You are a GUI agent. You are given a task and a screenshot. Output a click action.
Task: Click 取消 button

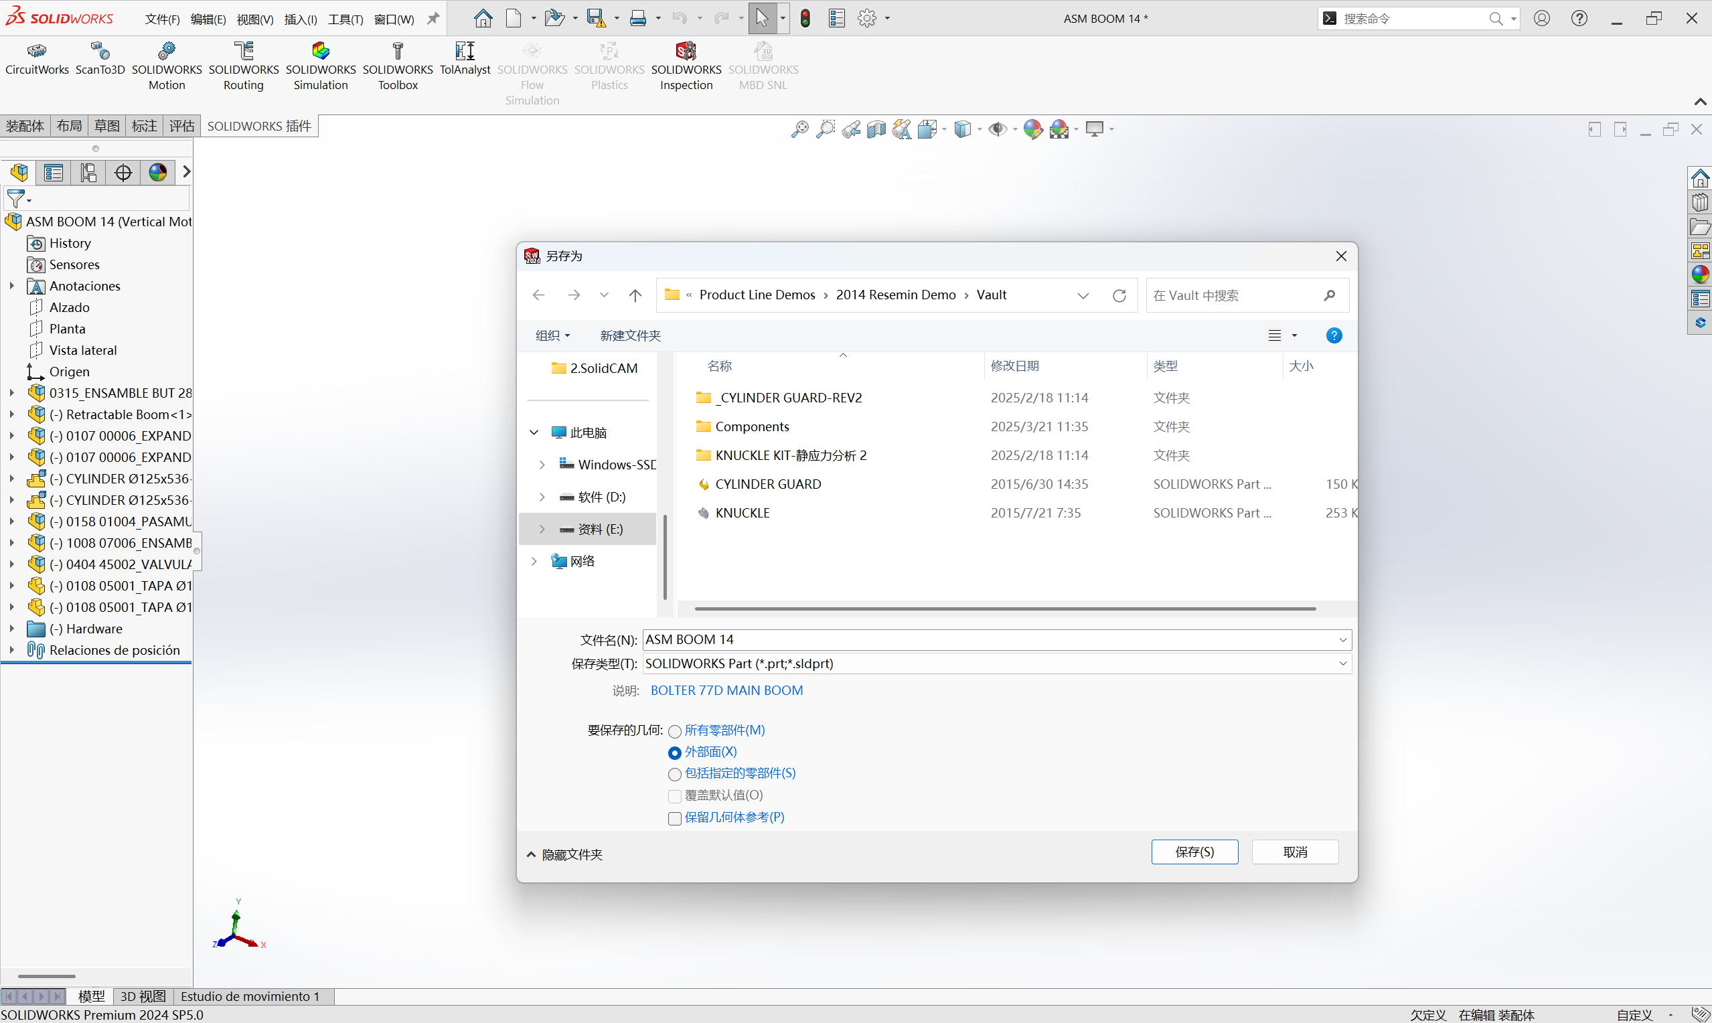click(x=1295, y=852)
